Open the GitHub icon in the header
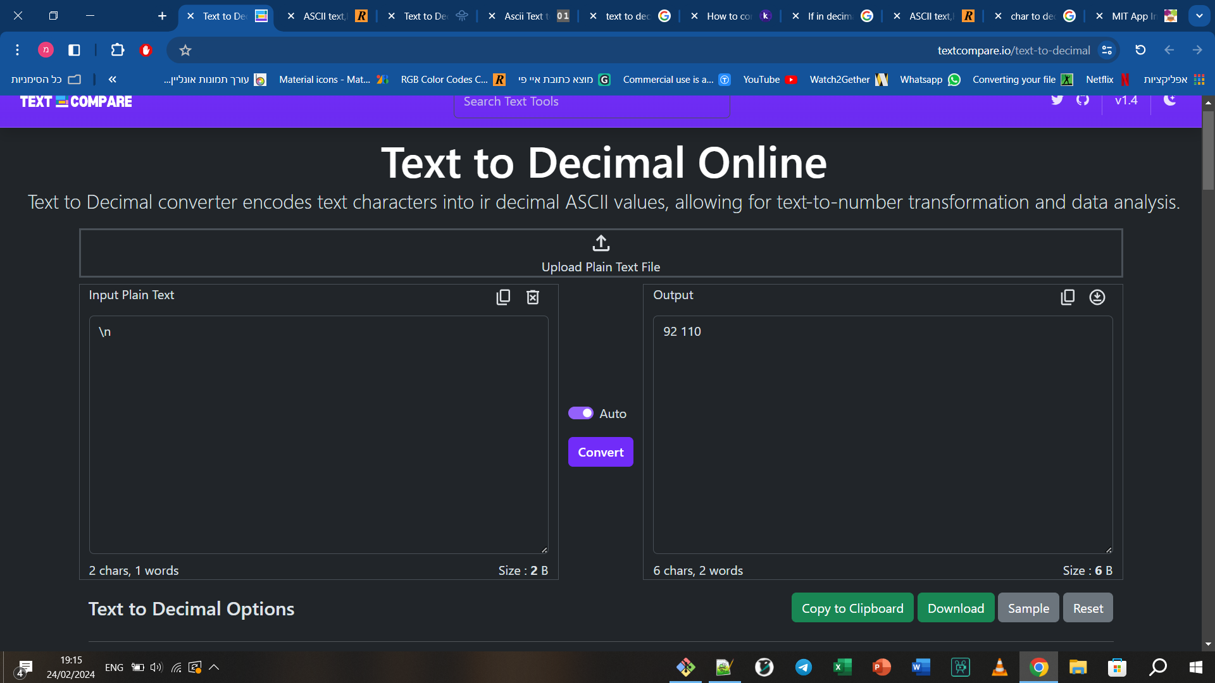Viewport: 1215px width, 683px height. [1083, 100]
